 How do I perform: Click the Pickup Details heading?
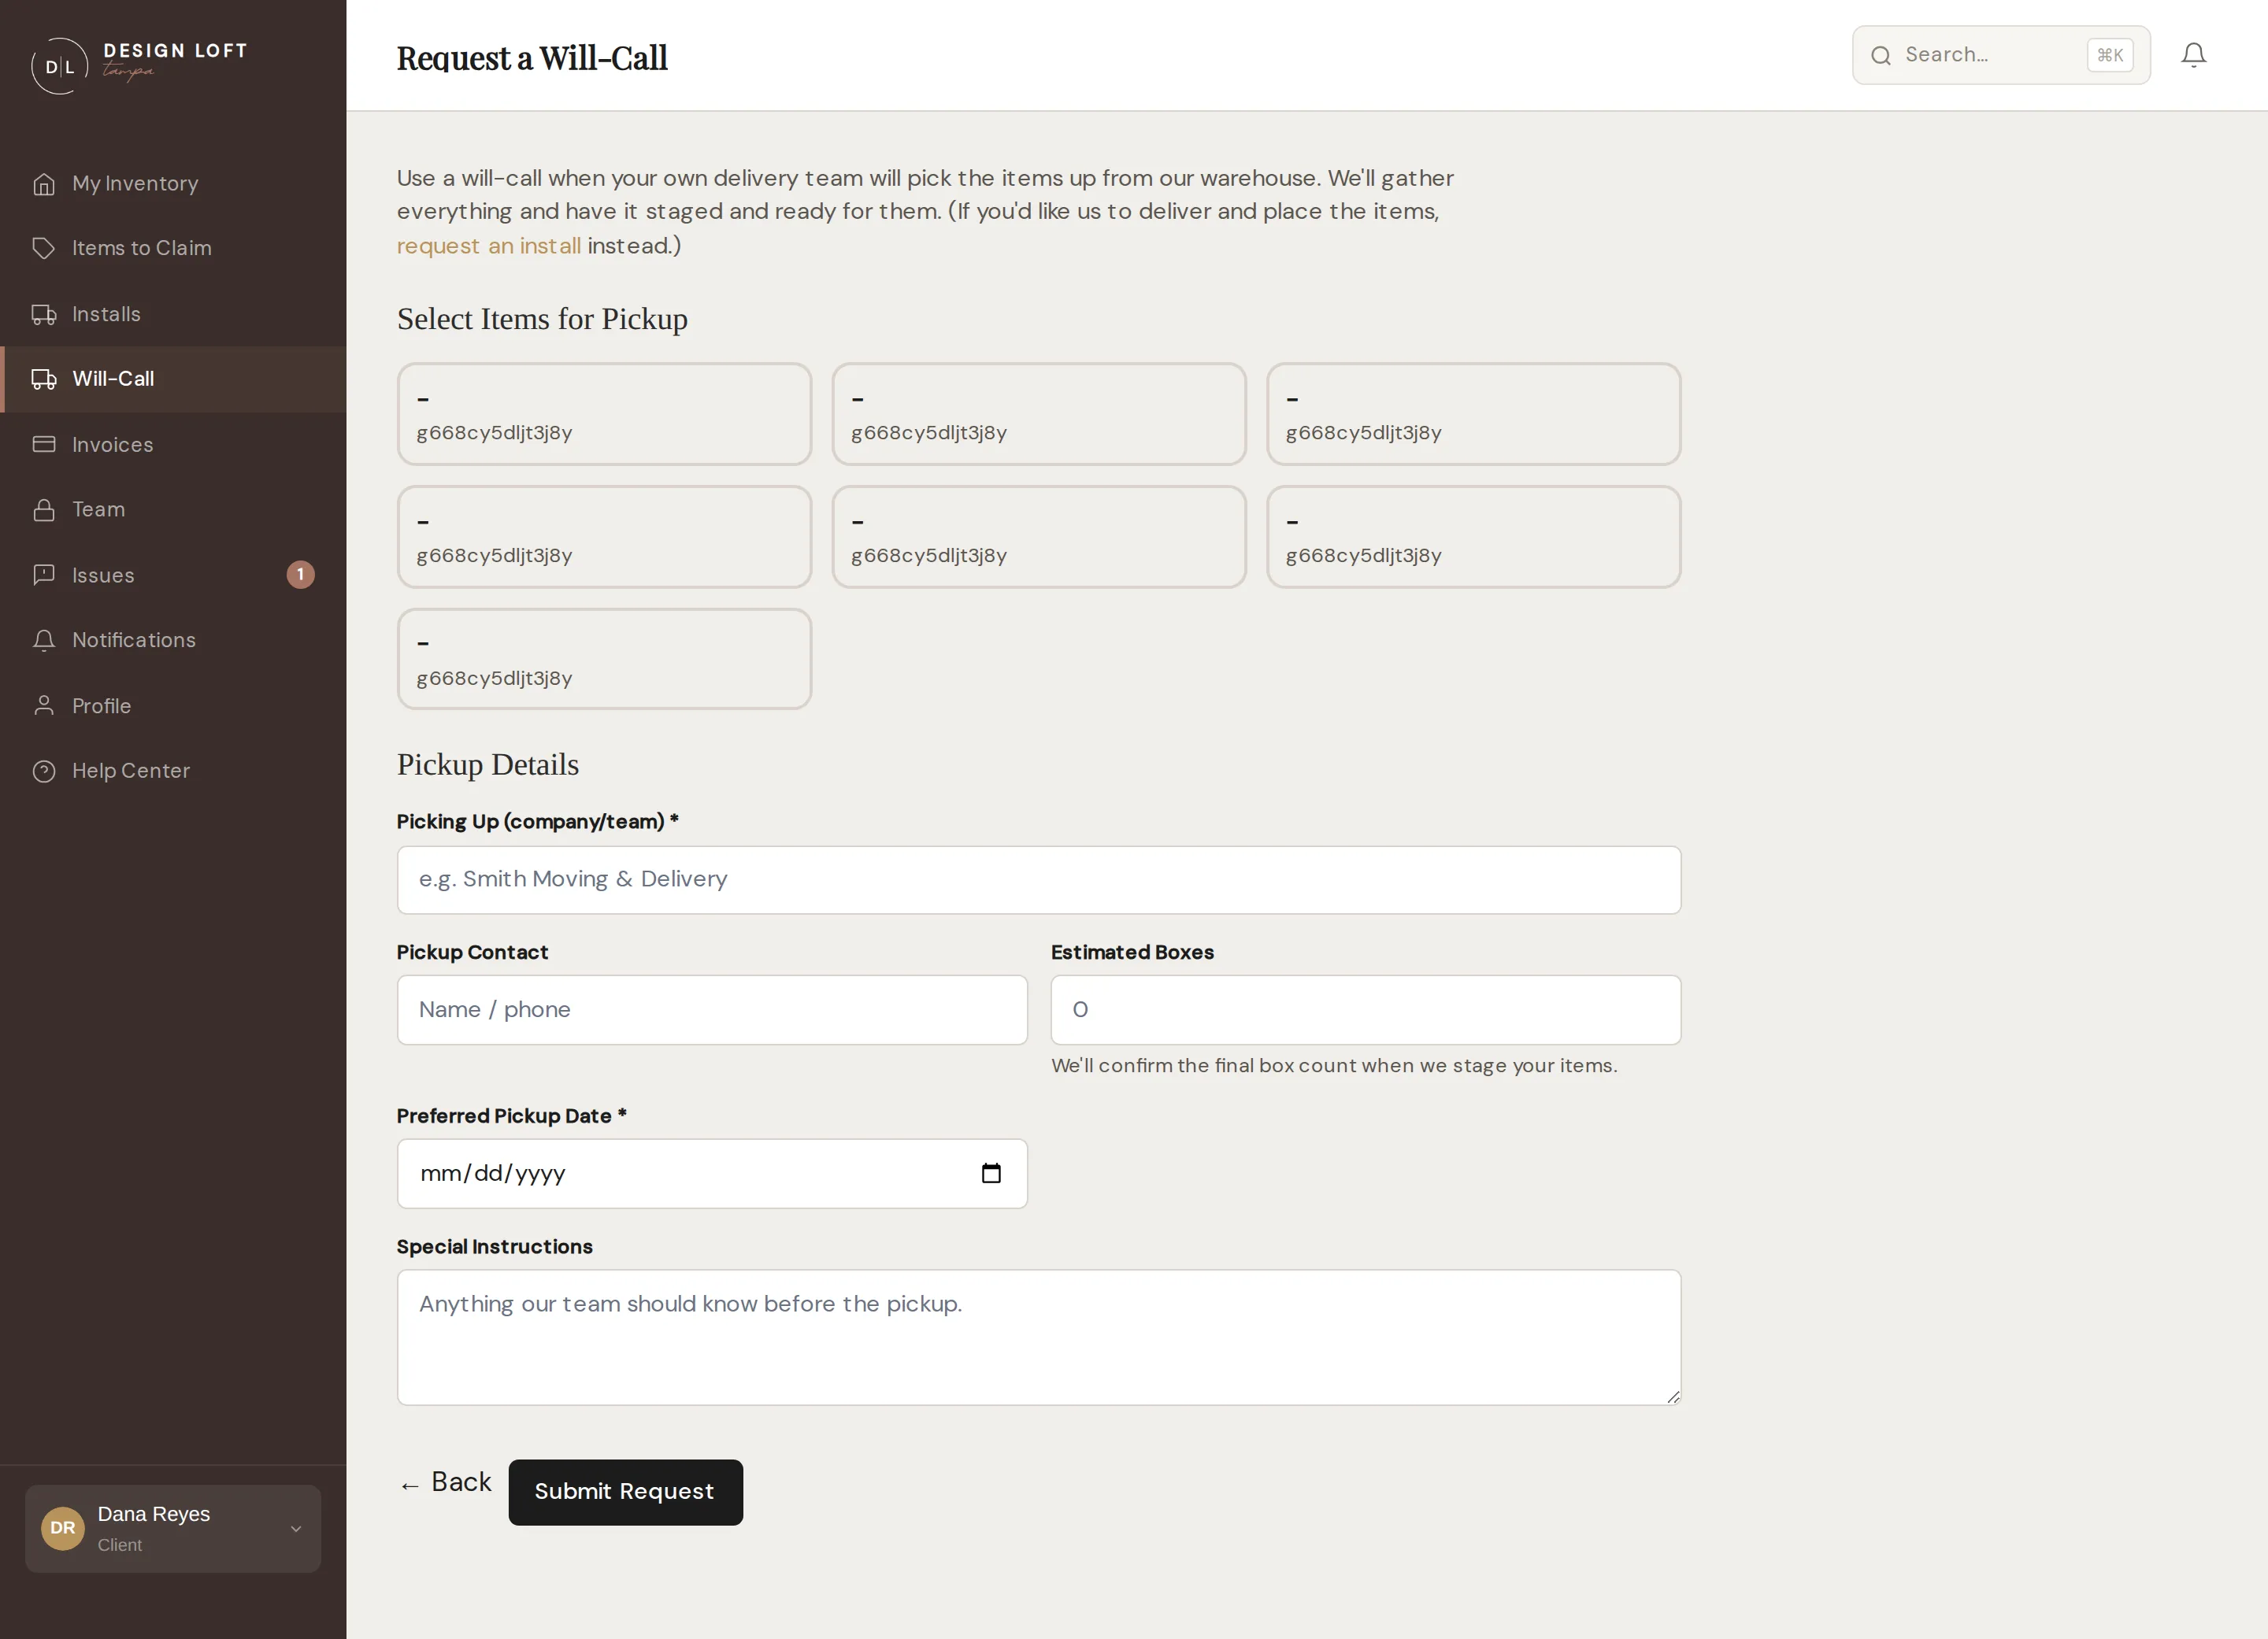pos(488,764)
